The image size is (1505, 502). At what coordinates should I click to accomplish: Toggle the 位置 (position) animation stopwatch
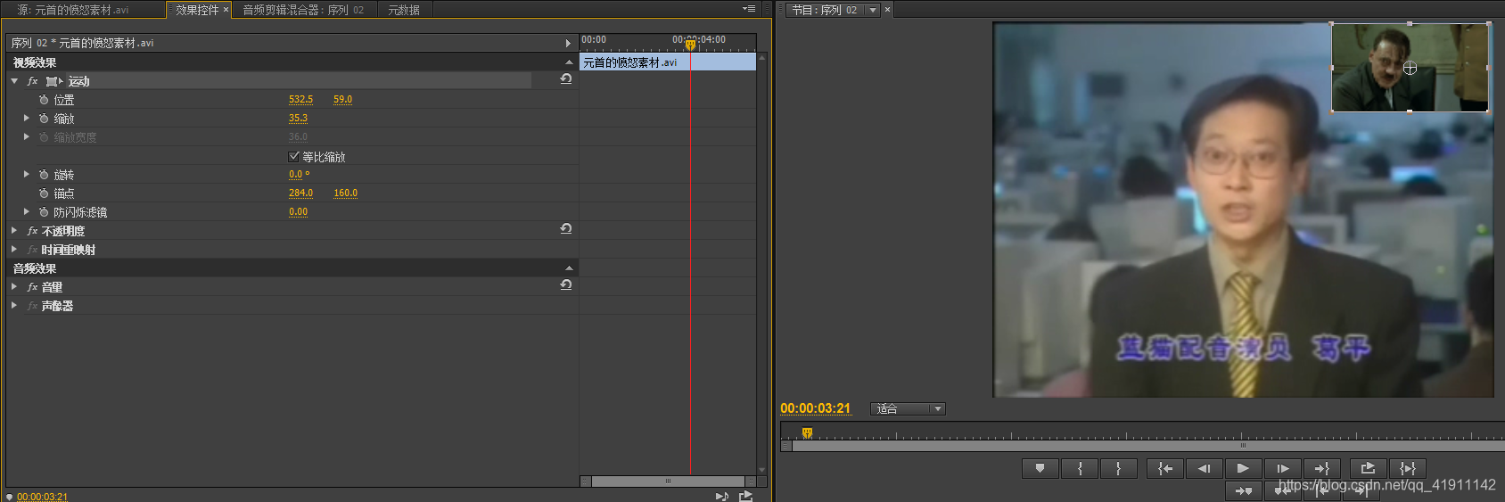[x=44, y=100]
